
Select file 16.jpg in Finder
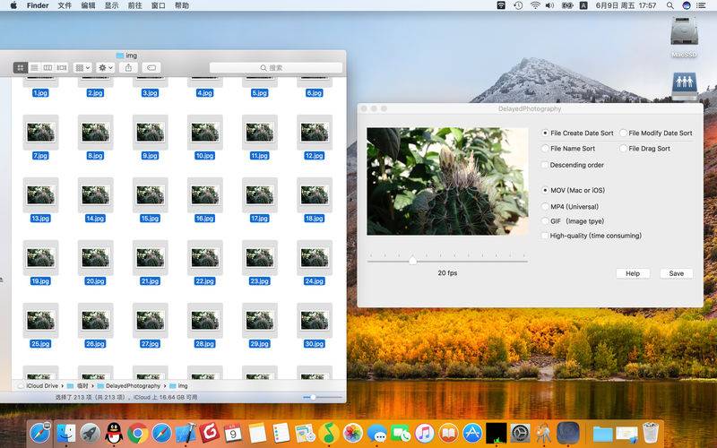[x=205, y=195]
